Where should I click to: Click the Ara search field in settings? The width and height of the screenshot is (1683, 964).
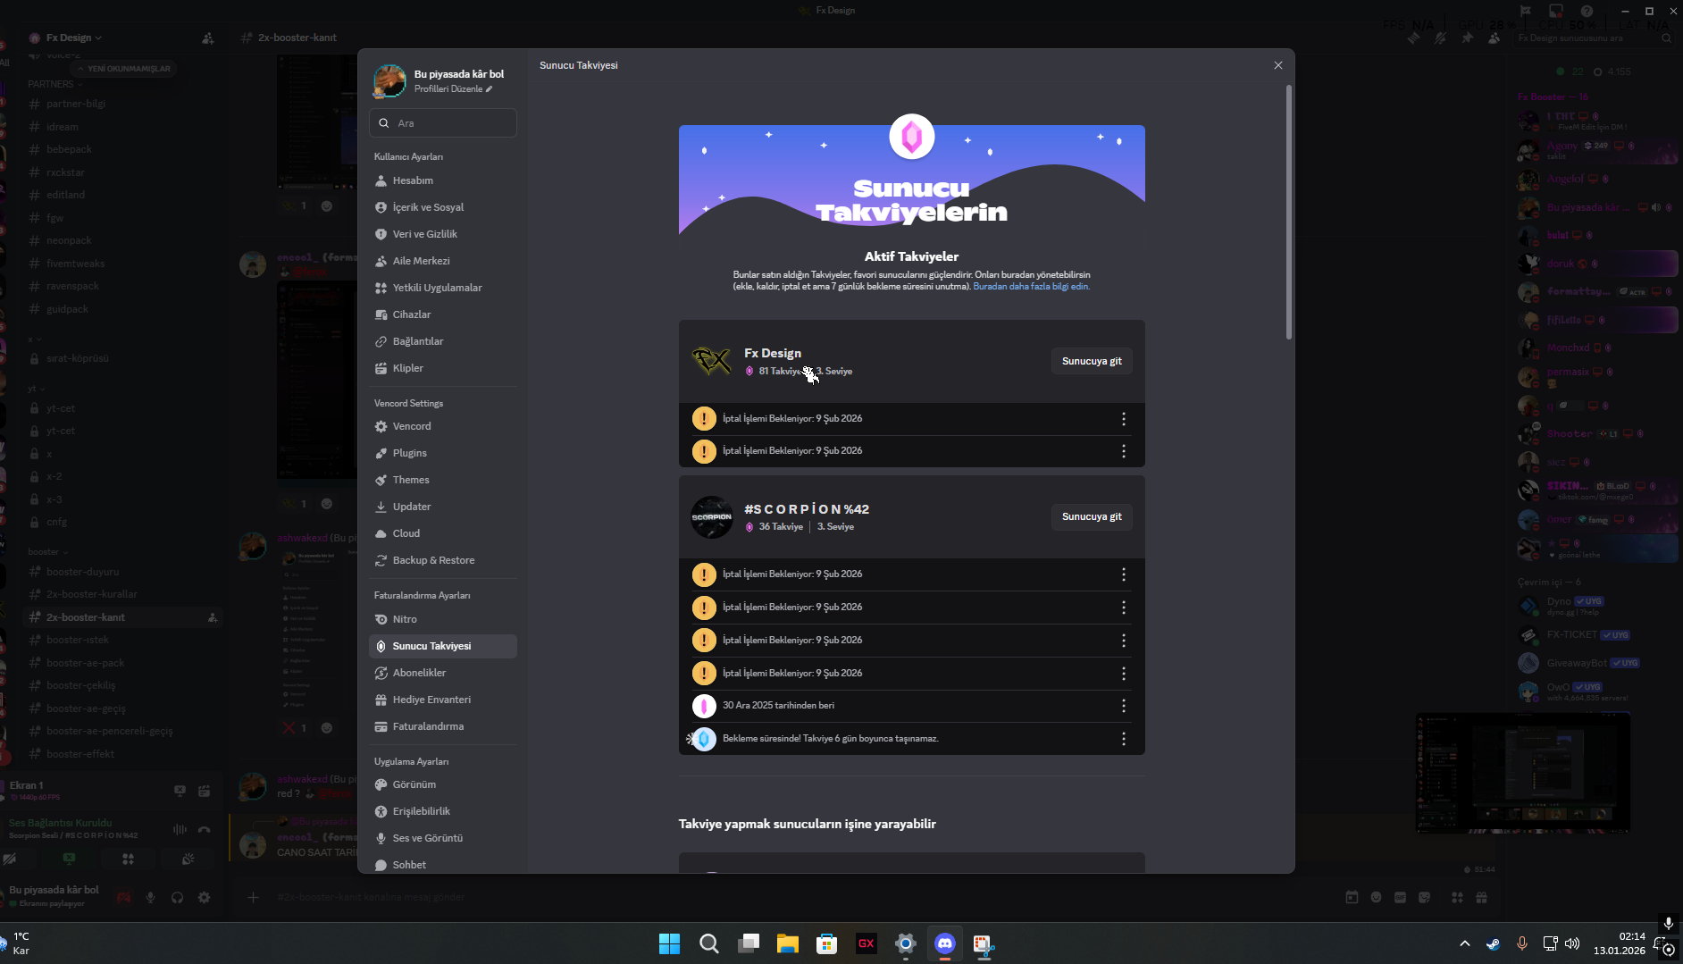tap(443, 123)
